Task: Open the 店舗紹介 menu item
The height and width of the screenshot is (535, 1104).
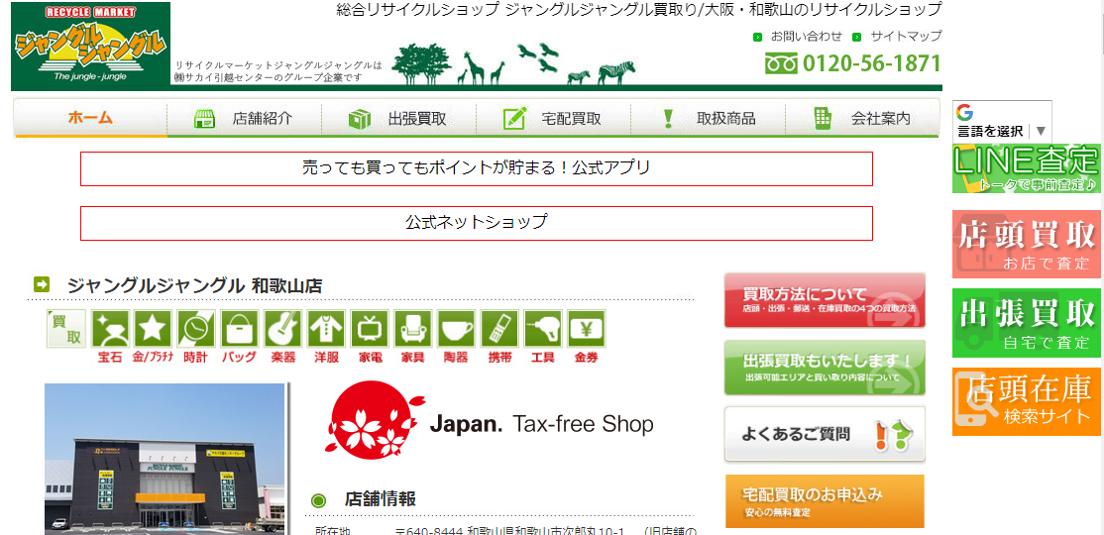Action: [245, 118]
